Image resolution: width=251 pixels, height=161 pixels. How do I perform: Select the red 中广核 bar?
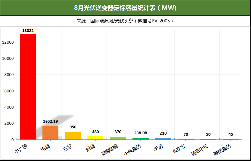coord(28,87)
